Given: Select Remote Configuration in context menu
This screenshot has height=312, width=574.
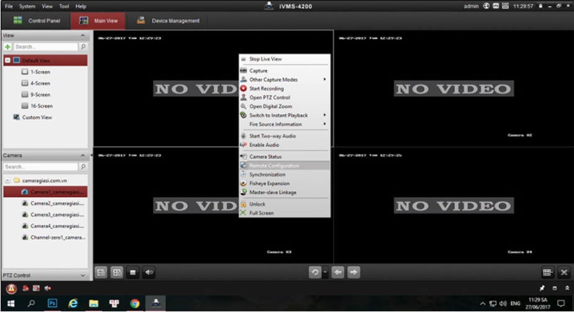Looking at the screenshot, I should (x=274, y=166).
